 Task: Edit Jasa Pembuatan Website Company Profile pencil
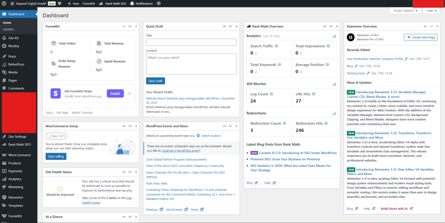click(x=406, y=59)
